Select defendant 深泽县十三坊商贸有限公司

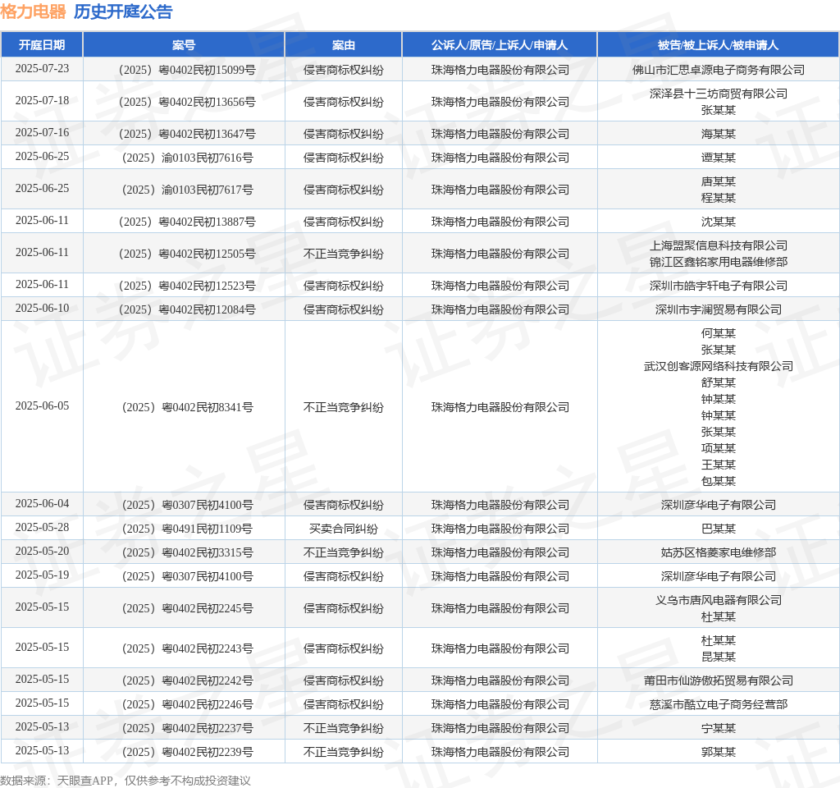pyautogui.click(x=719, y=94)
